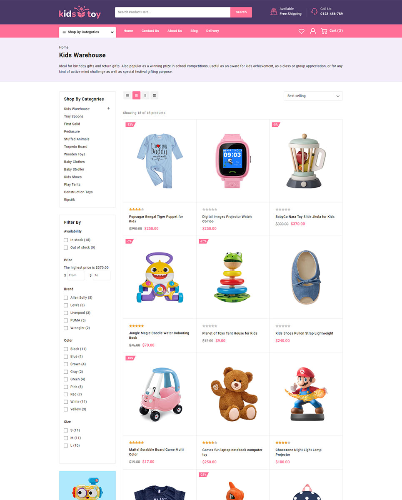Viewport: 402px width, 500px height.
Task: Enable the In stock availability filter
Action: tap(66, 240)
